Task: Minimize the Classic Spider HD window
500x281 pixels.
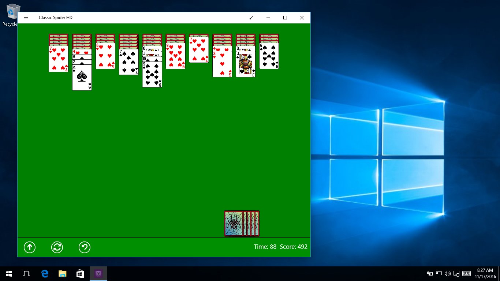Action: pyautogui.click(x=268, y=18)
